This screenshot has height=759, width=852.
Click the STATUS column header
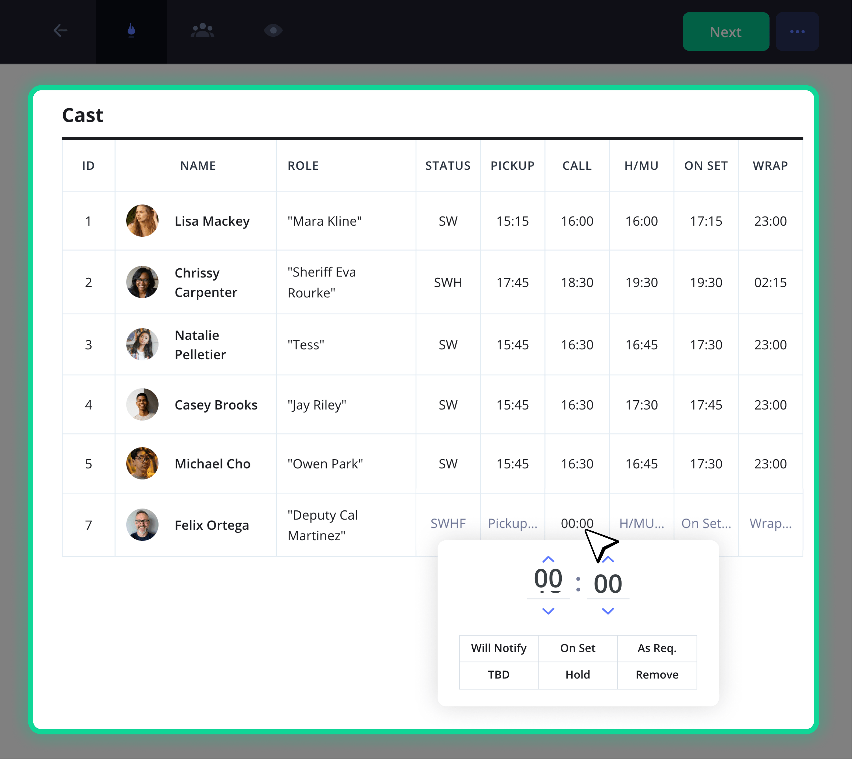click(448, 166)
